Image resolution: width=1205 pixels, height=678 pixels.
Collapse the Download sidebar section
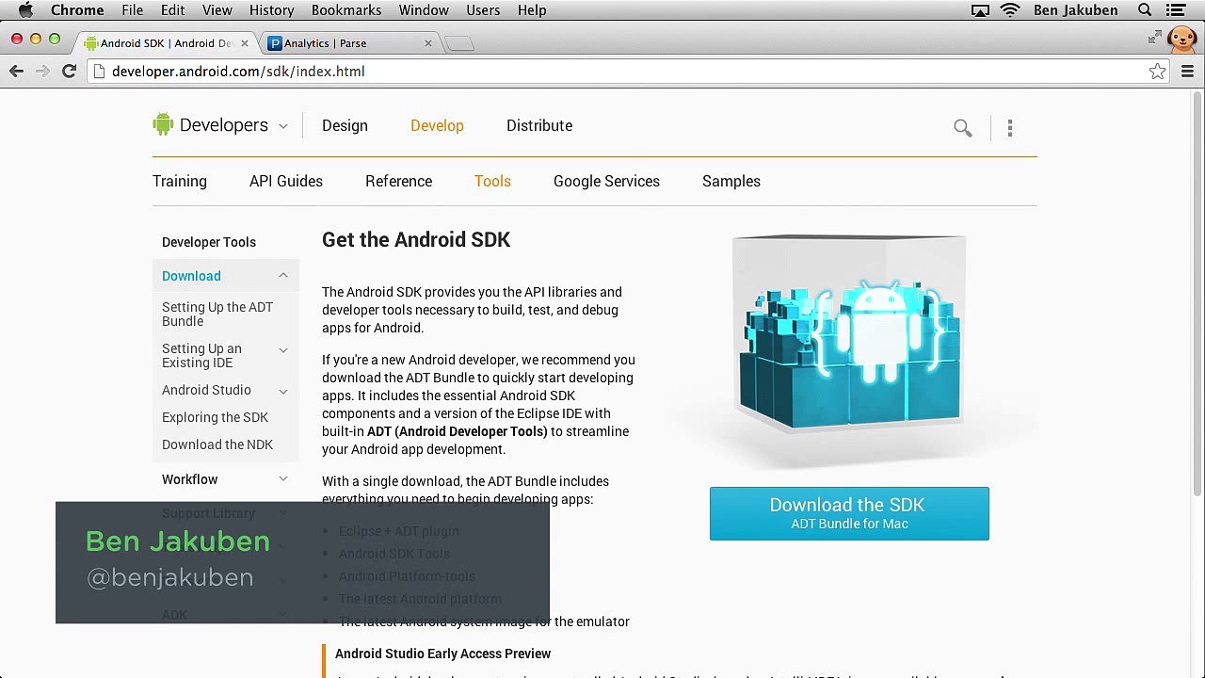[282, 275]
